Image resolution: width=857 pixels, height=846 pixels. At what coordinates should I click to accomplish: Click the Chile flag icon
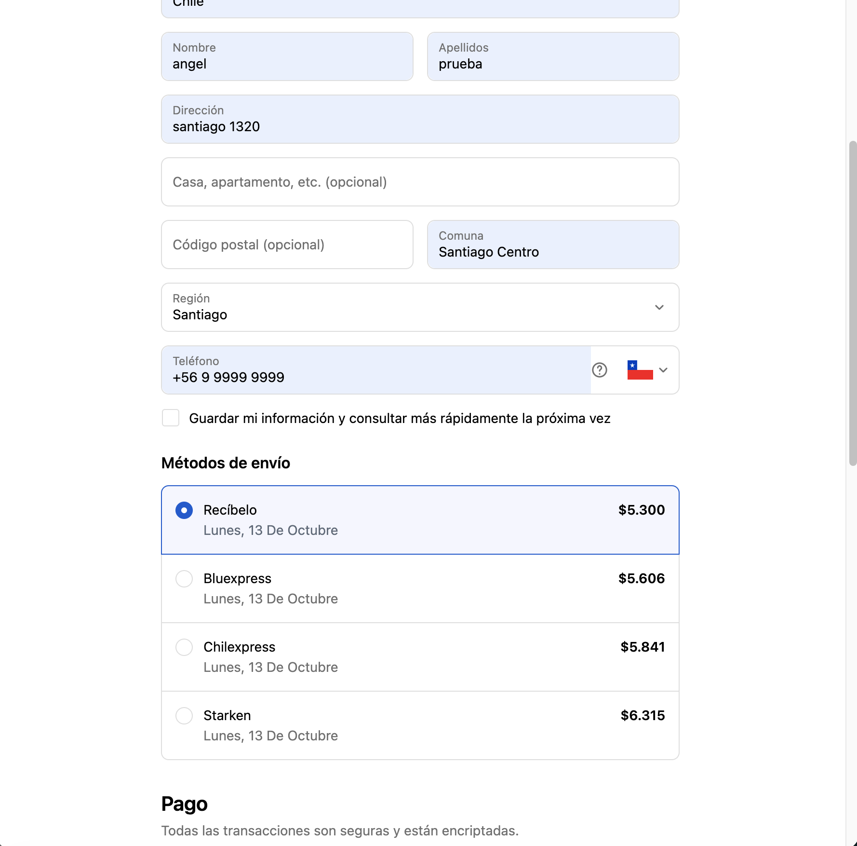coord(640,370)
